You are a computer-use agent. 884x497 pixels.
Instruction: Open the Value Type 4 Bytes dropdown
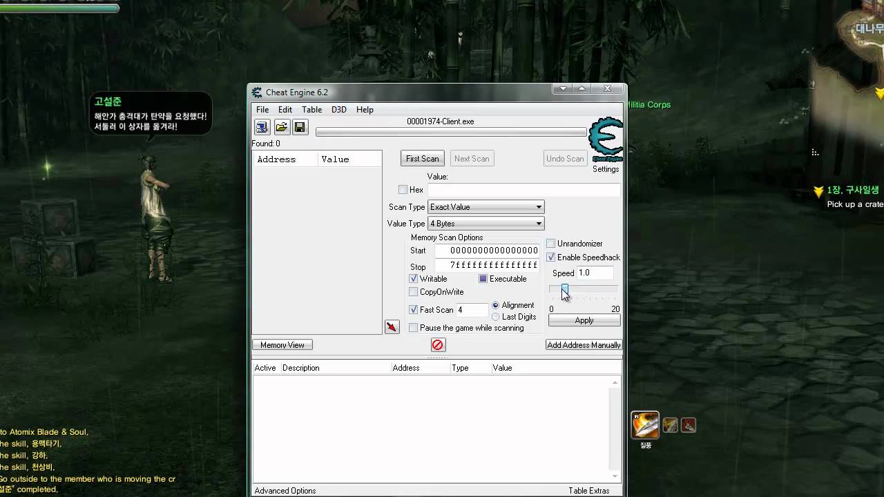click(x=486, y=224)
